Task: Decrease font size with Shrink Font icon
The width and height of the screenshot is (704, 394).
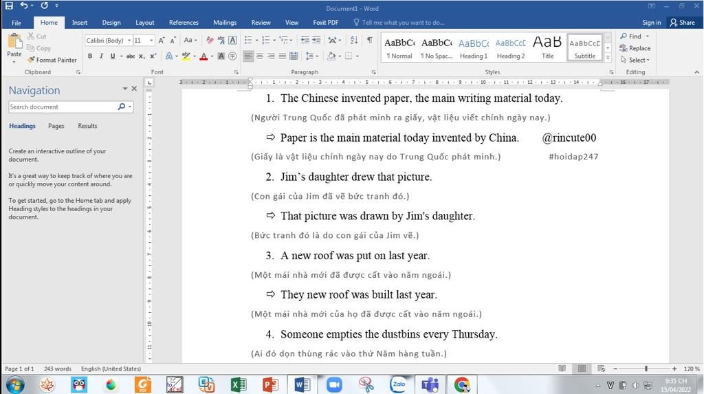Action: coord(173,41)
